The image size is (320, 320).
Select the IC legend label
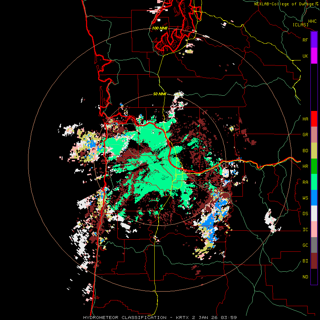pos(305,230)
